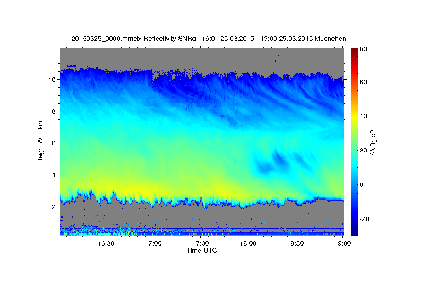The image size is (425, 283).
Task: Click the 'SNRg dB' colorbar label
Action: (x=373, y=142)
